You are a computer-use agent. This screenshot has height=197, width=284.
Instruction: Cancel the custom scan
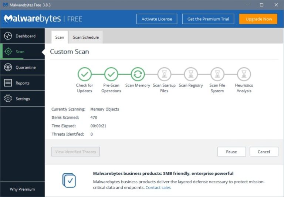click(x=264, y=152)
